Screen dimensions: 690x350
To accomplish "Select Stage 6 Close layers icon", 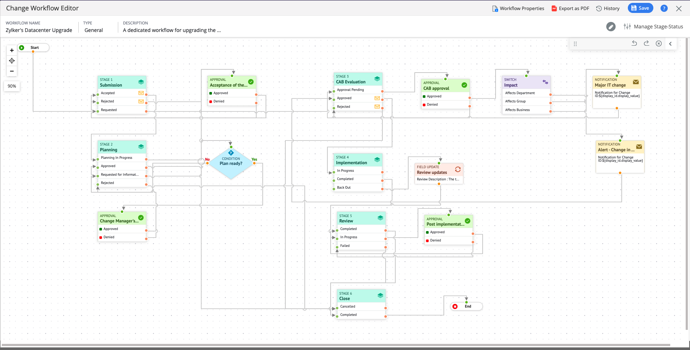I will point(380,295).
